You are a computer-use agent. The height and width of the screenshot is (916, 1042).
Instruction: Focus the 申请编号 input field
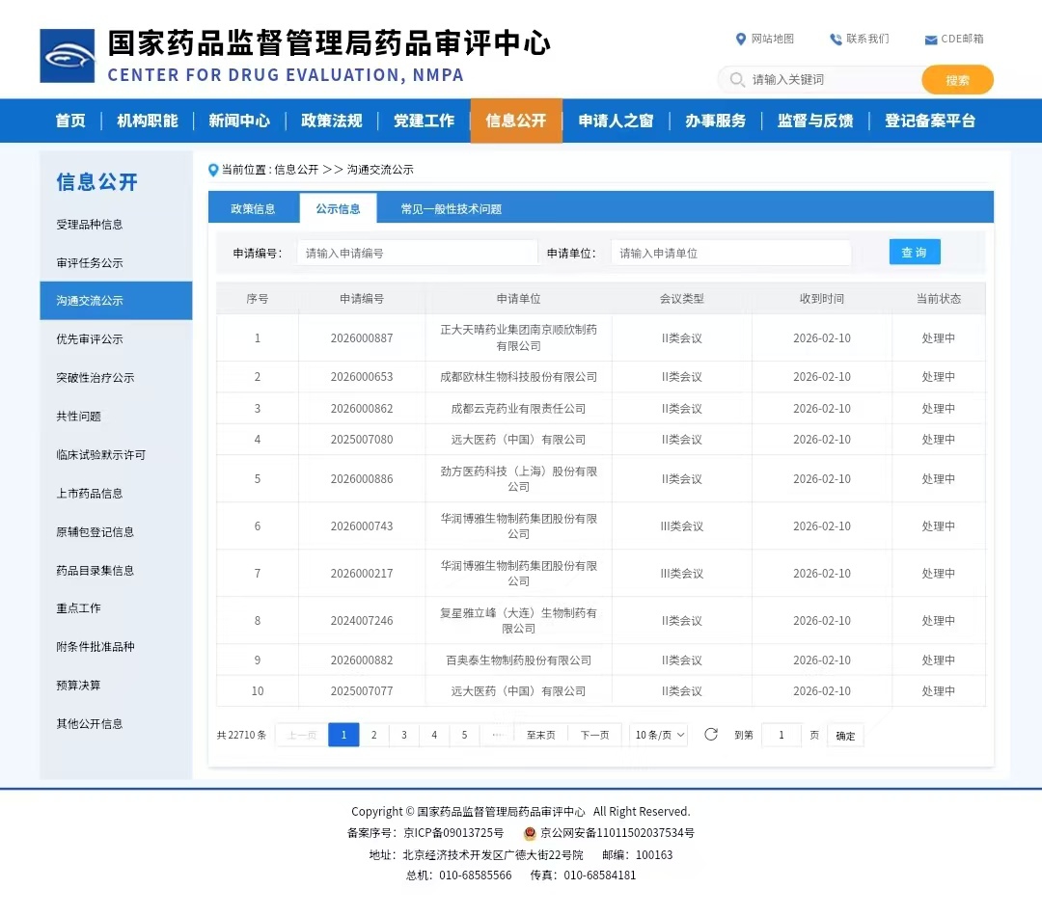(x=417, y=253)
